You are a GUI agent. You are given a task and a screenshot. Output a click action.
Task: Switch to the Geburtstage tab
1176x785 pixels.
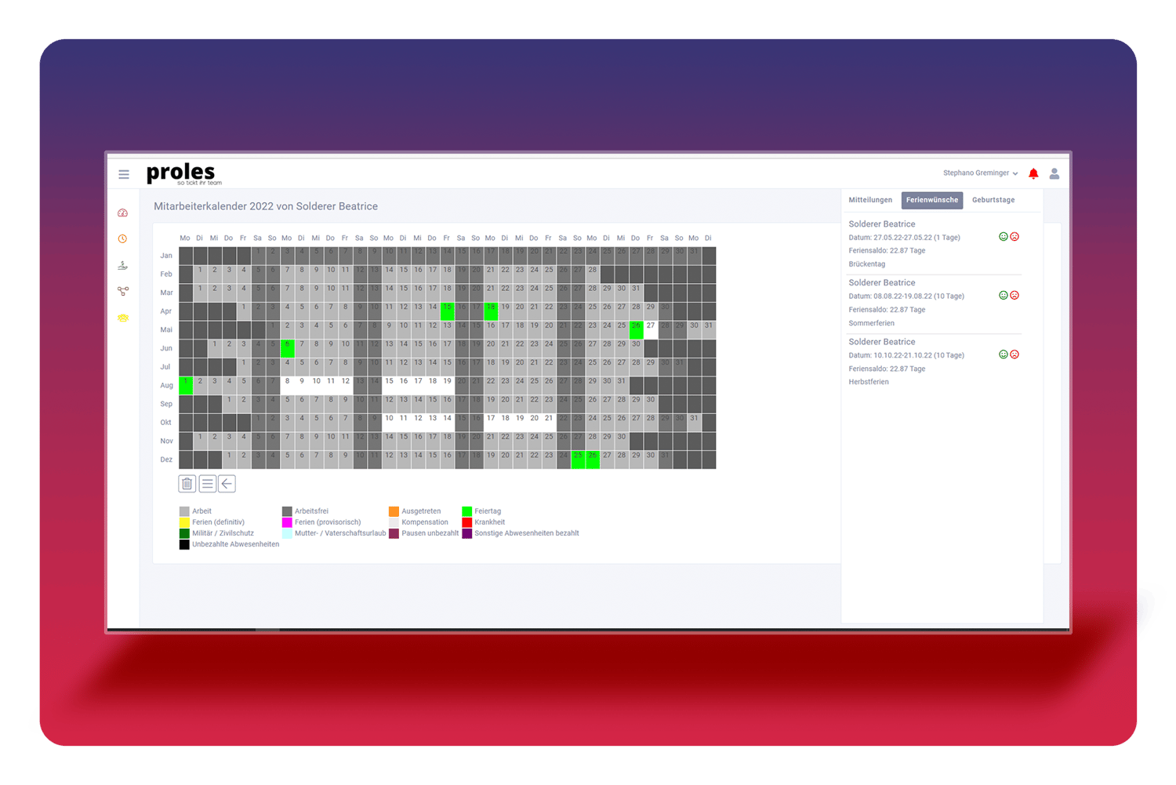(x=993, y=200)
